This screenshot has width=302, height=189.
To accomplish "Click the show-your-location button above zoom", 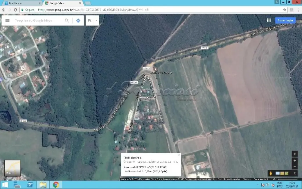I will pos(295,154).
